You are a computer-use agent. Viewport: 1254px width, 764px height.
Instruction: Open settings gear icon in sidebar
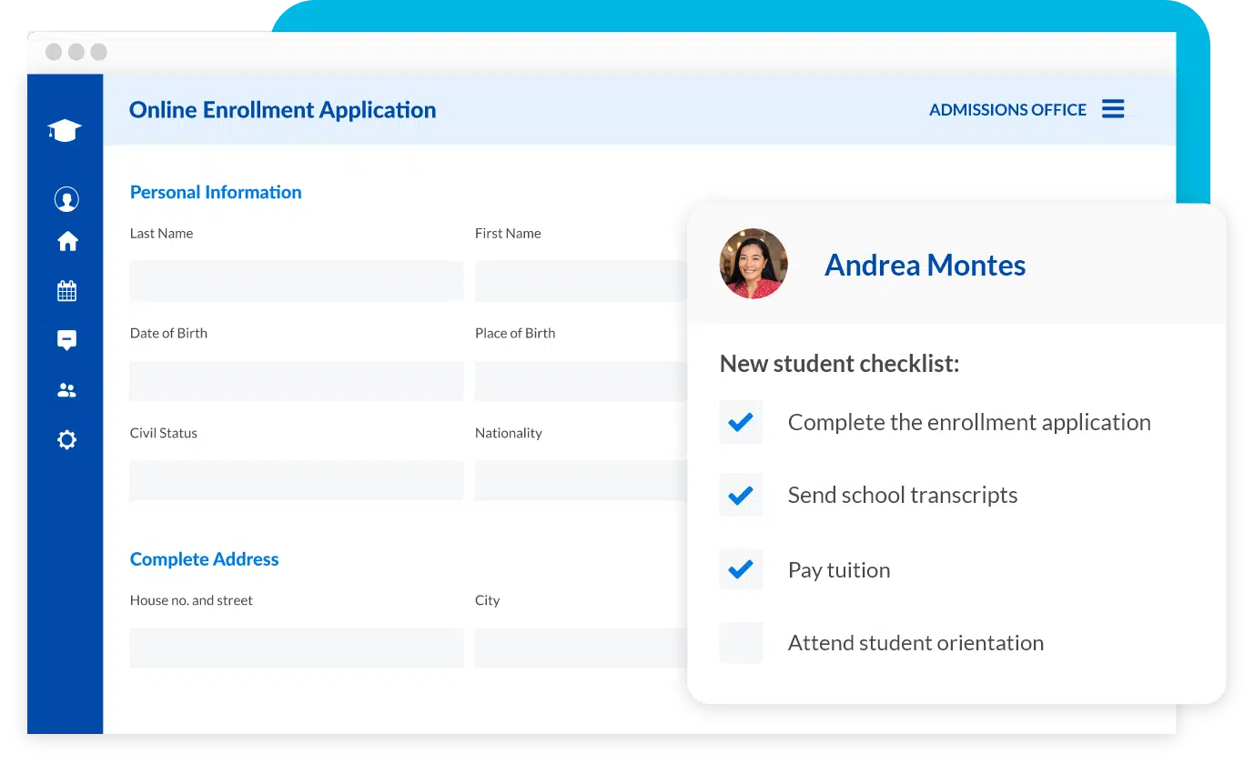[x=66, y=440]
